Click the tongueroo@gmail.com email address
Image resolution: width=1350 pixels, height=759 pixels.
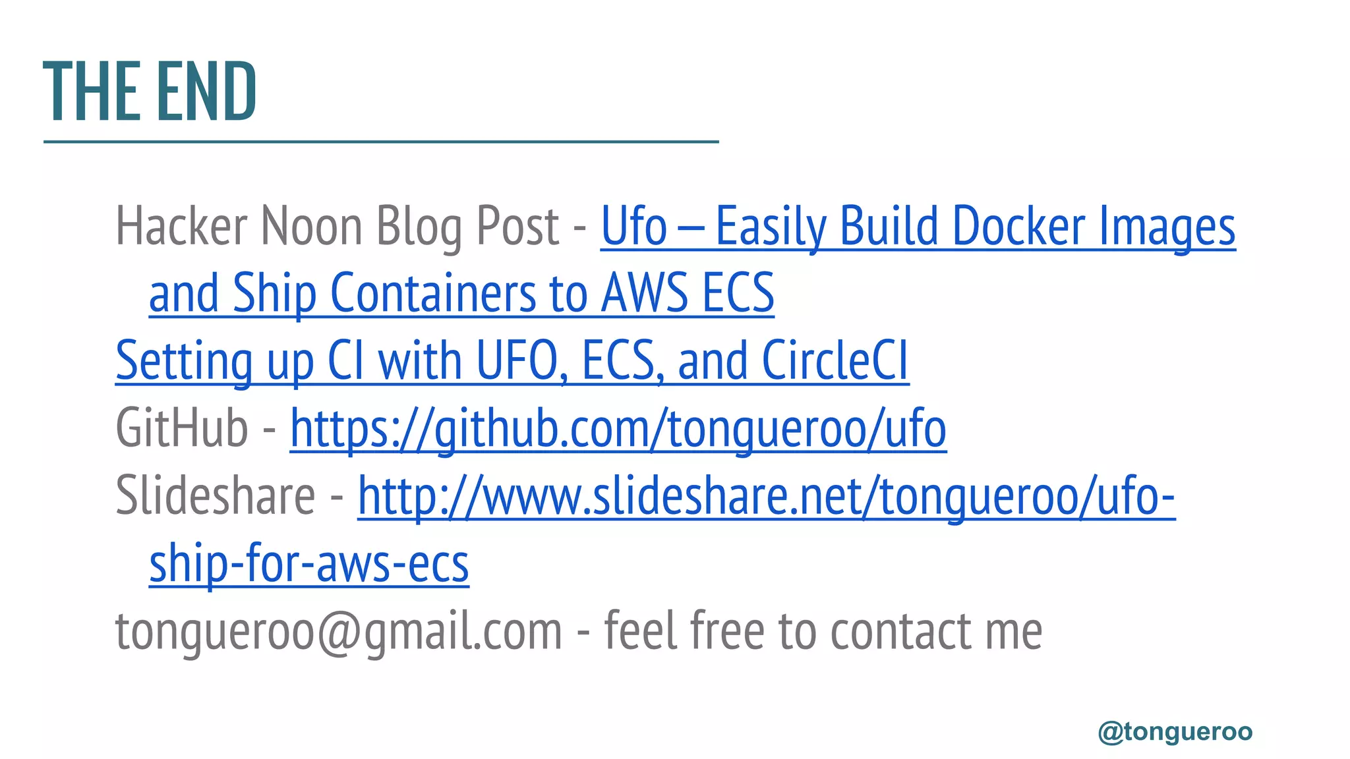point(339,631)
